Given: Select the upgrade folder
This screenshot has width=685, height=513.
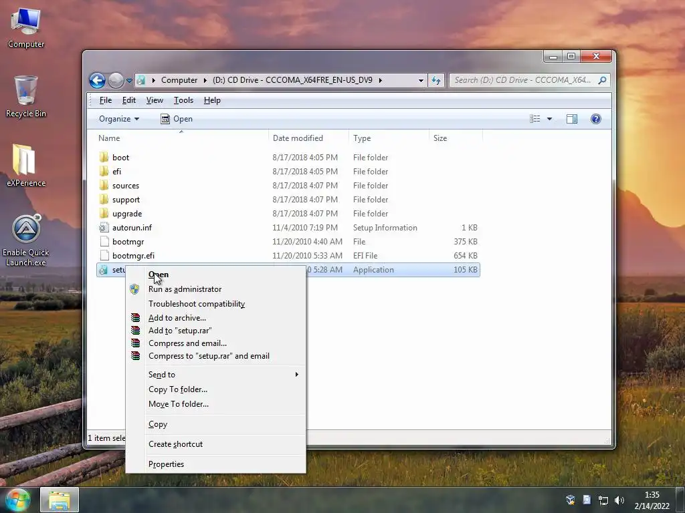Looking at the screenshot, I should point(126,213).
